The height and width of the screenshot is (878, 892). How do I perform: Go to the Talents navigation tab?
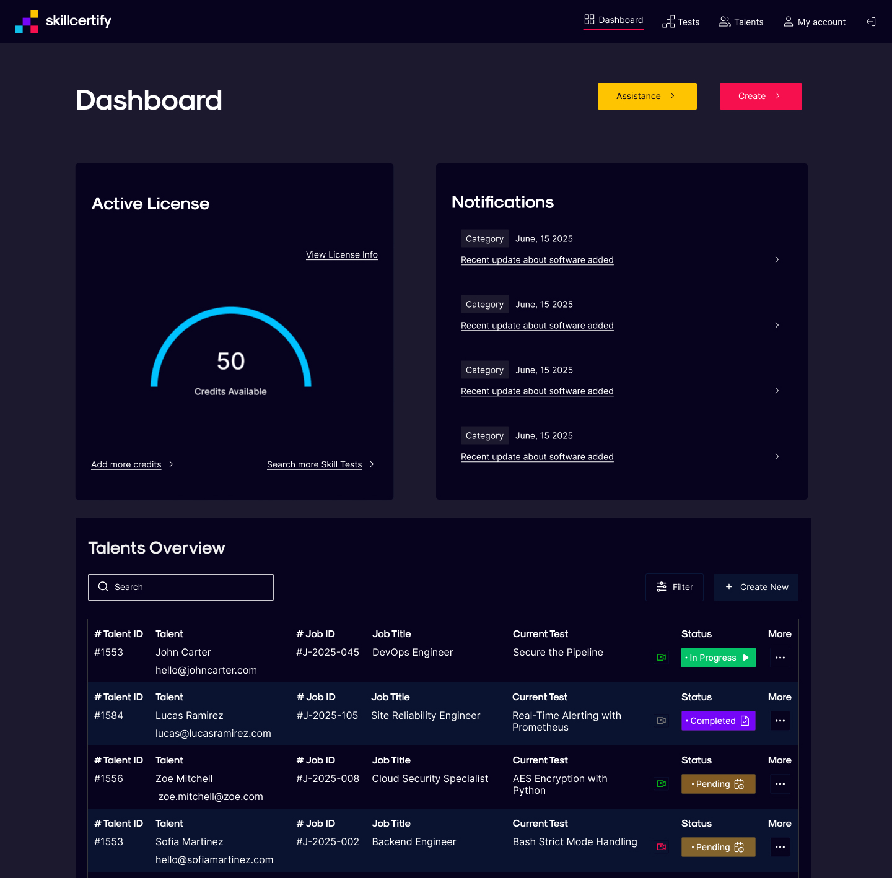741,22
